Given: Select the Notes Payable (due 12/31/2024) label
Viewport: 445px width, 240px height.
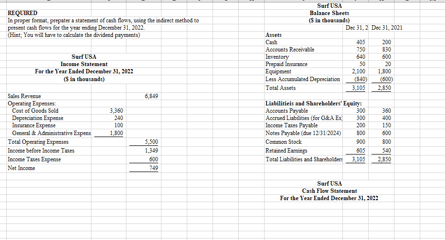Looking at the screenshot, I should pyautogui.click(x=303, y=134).
